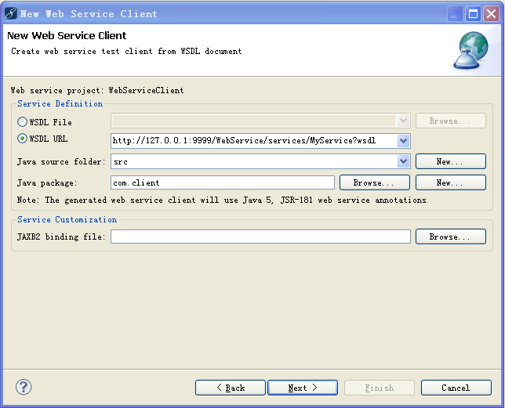505x408 pixels.
Task: Click the Service Definition group label
Action: tap(60, 103)
